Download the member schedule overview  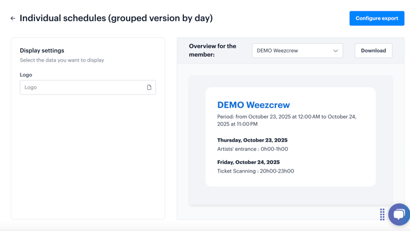(373, 51)
